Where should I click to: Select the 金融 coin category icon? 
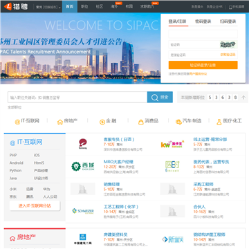[102, 122]
